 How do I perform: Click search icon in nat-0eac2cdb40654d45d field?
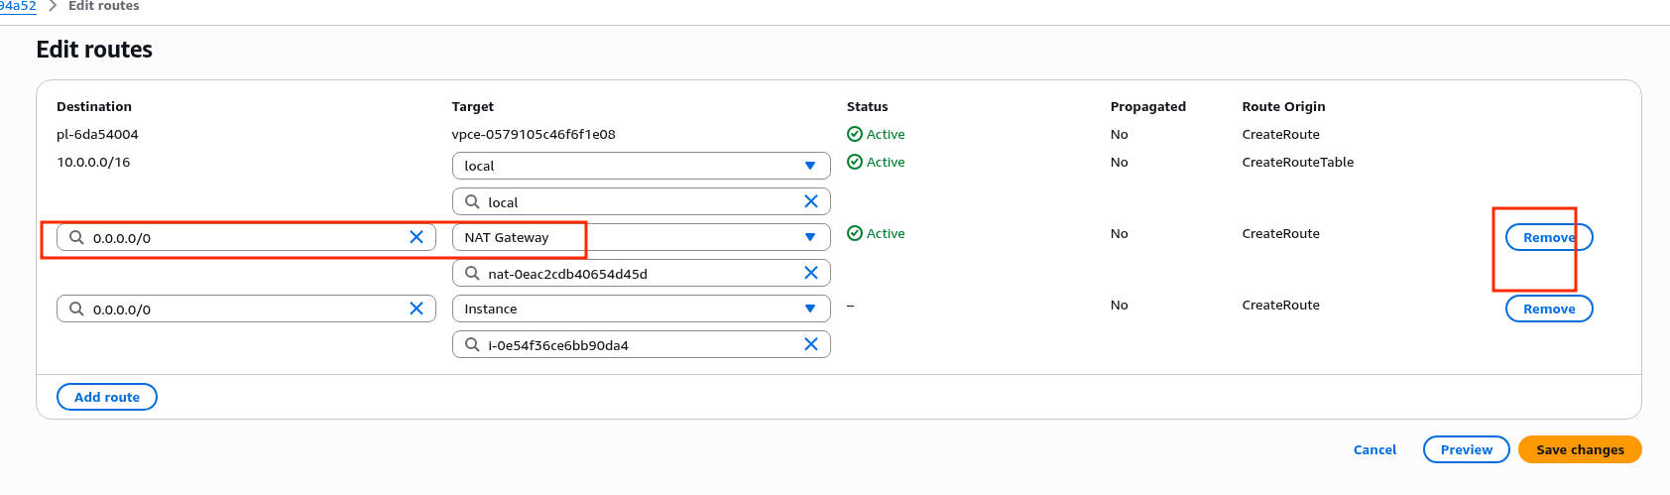pos(473,273)
